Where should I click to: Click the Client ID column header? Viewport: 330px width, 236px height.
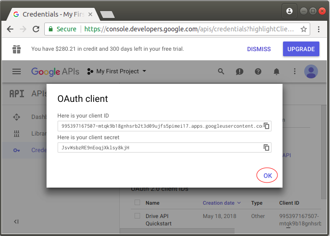coord(289,203)
